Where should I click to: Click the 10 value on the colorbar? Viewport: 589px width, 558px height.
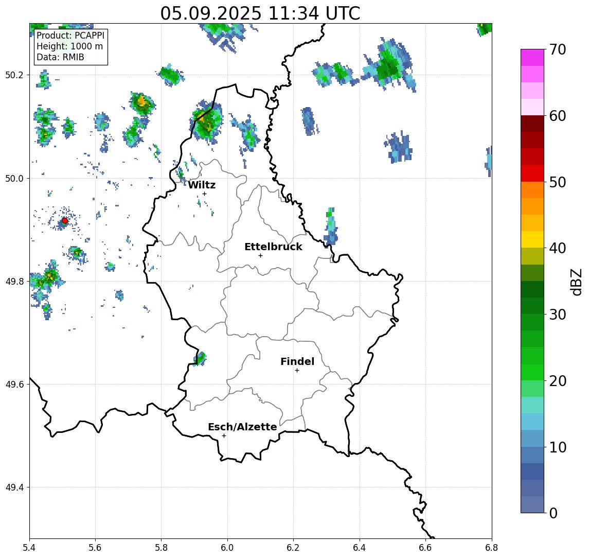pos(558,447)
